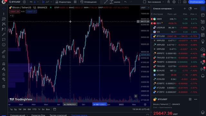
Task: Select the emoji icons tool
Action: pyautogui.click(x=4, y=45)
